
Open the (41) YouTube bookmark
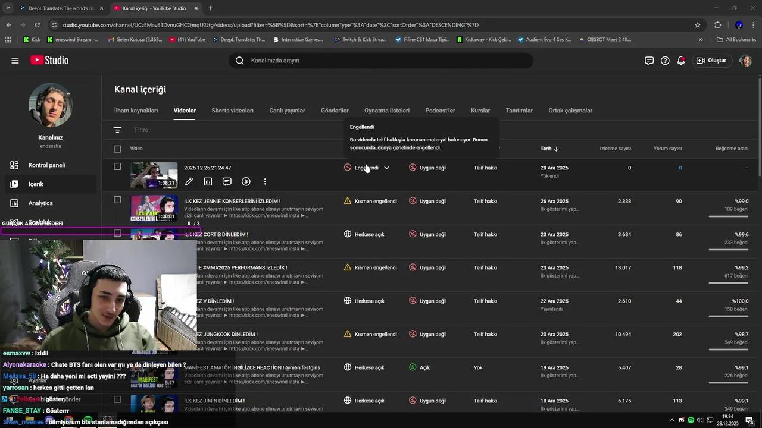187,40
